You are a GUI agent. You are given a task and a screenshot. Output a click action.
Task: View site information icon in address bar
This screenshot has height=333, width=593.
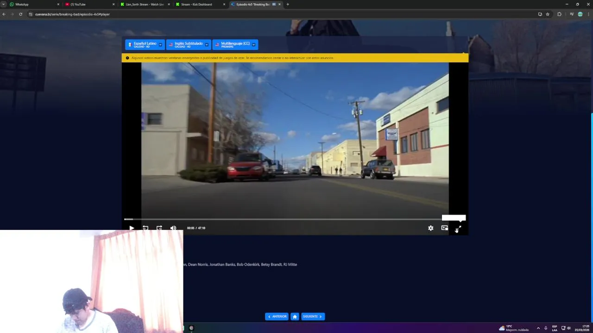point(31,14)
